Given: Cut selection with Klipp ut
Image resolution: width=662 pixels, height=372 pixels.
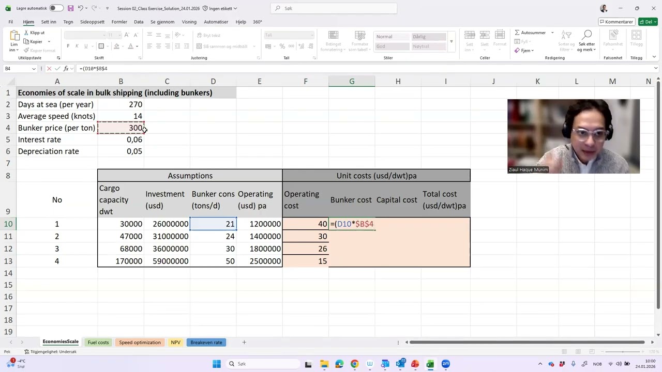Looking at the screenshot, I should click(34, 33).
